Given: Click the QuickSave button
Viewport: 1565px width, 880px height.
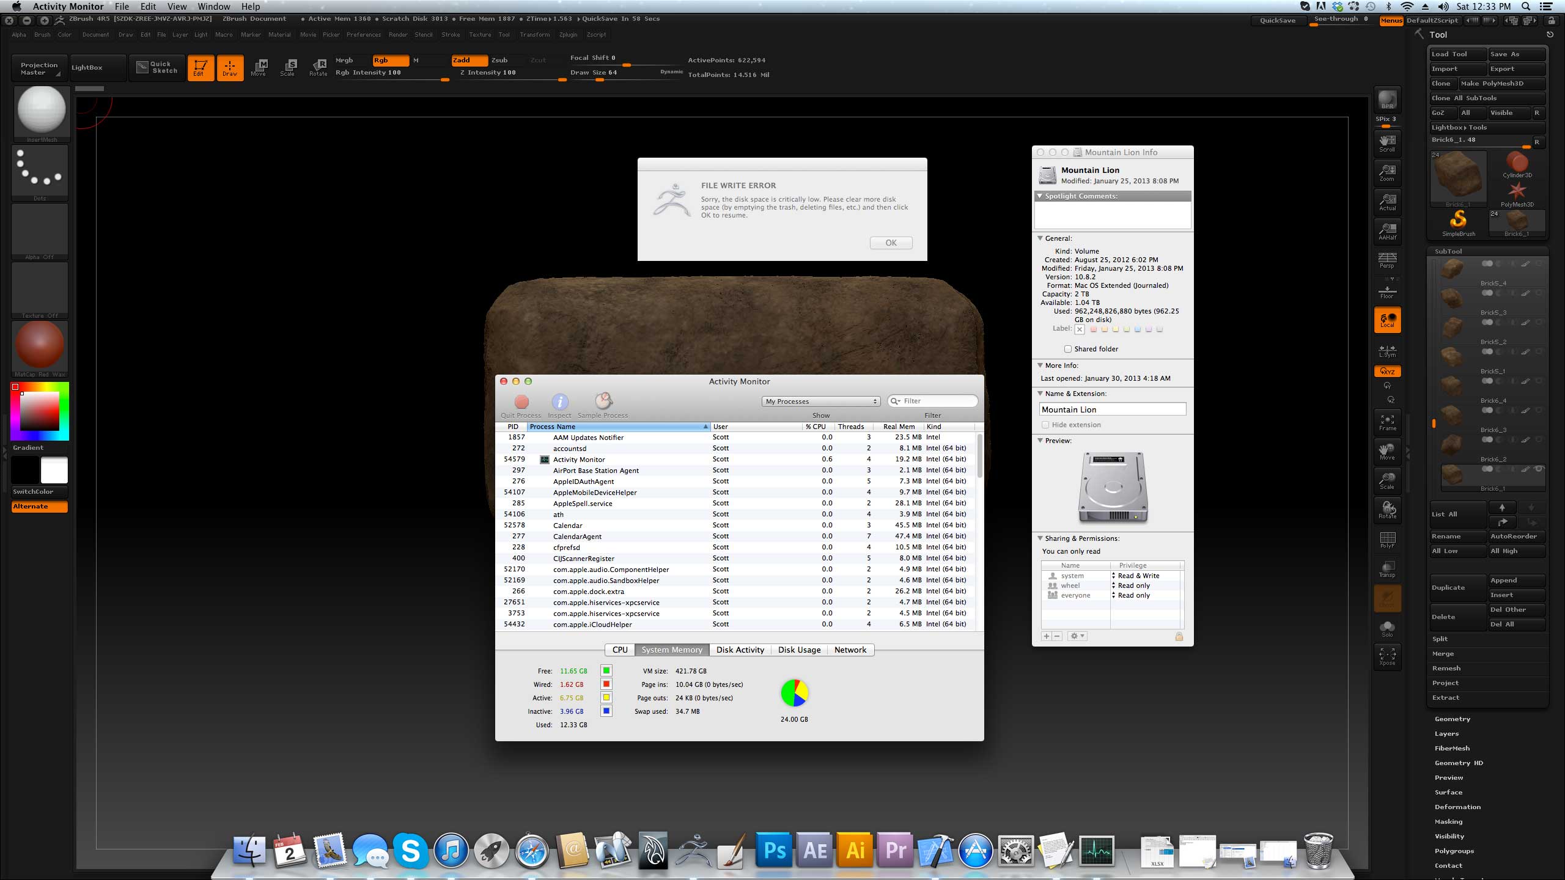Looking at the screenshot, I should 1278,20.
